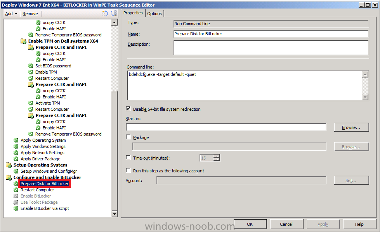
Task: Select the Properties tab
Action: (133, 13)
